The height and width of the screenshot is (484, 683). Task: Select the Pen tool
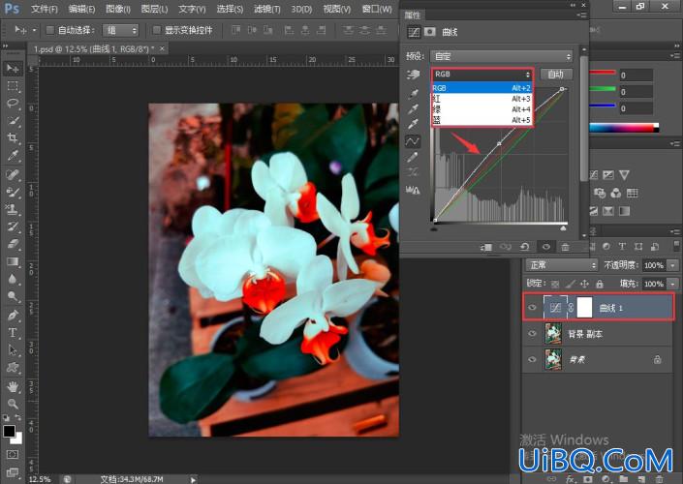pyautogui.click(x=13, y=315)
